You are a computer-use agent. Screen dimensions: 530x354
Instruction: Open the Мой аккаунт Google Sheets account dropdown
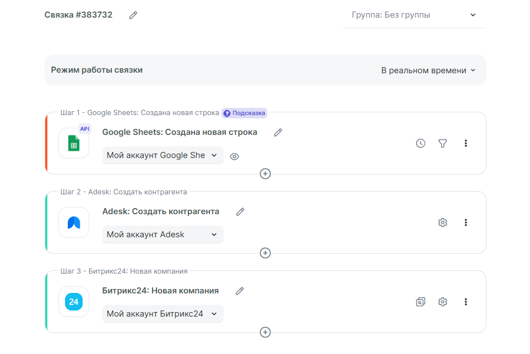point(163,155)
